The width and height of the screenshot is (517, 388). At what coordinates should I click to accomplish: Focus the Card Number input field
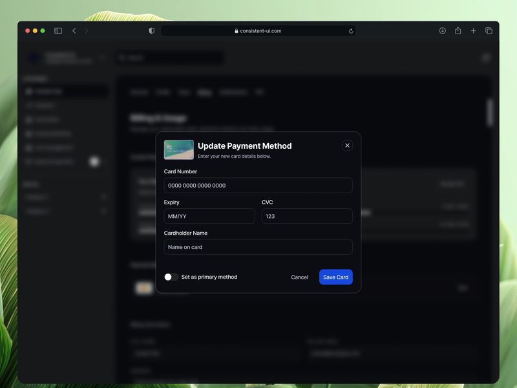[x=257, y=185]
